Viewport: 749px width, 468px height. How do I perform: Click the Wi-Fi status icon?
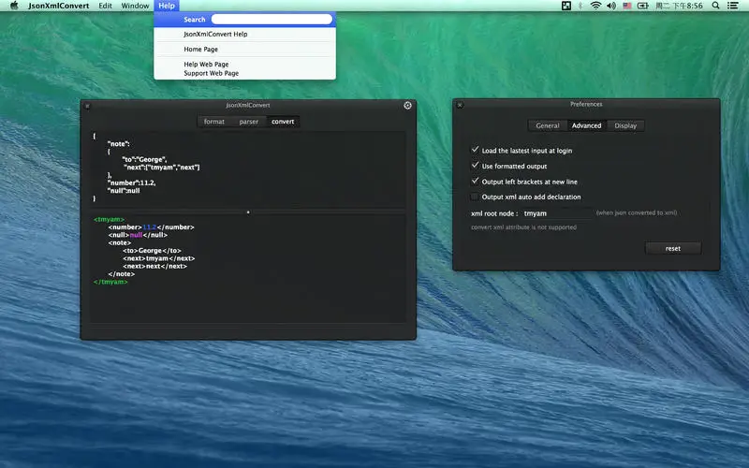(x=595, y=6)
